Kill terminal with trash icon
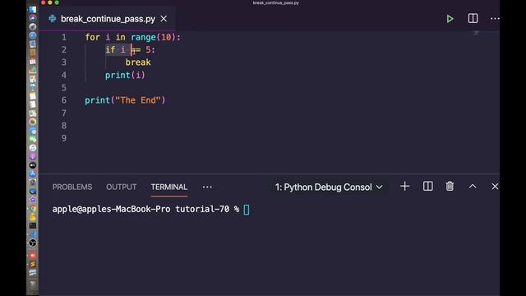The height and width of the screenshot is (296, 526). [450, 187]
